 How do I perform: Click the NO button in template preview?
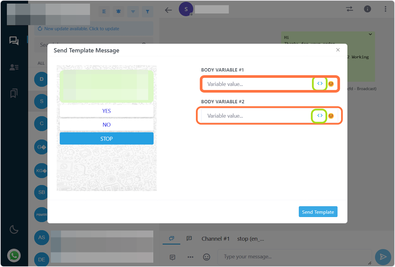click(x=107, y=125)
